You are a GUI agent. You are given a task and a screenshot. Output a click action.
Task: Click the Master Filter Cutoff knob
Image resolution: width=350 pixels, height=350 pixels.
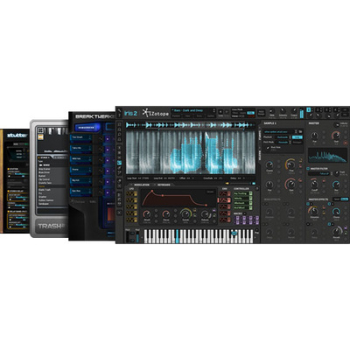314,185
